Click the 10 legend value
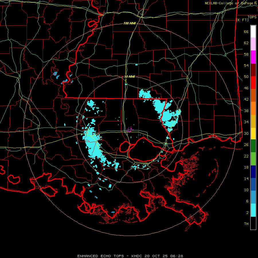 (246, 190)
